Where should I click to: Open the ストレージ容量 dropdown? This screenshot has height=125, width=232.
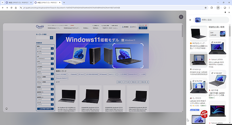coord(45,84)
